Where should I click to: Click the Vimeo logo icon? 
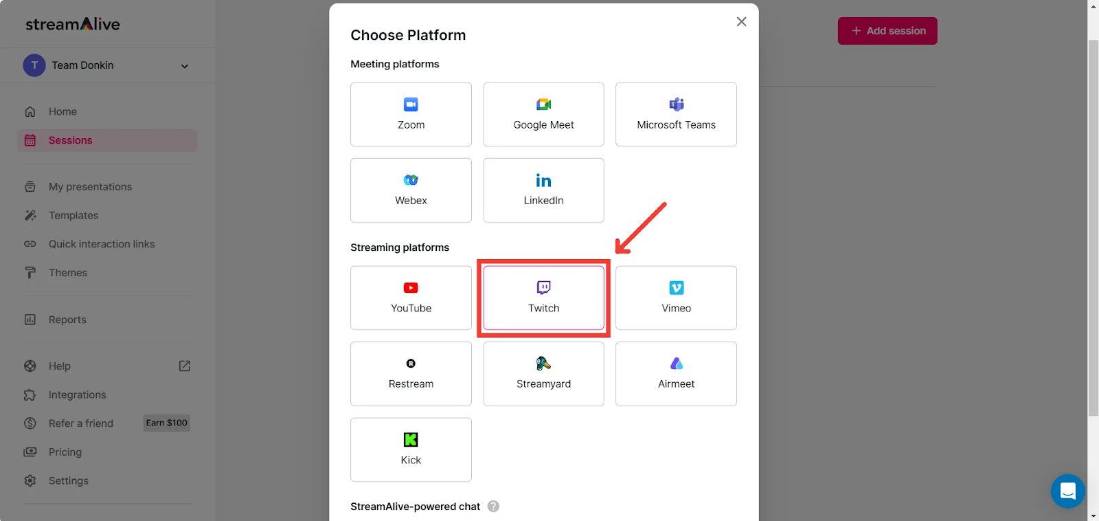pyautogui.click(x=677, y=287)
